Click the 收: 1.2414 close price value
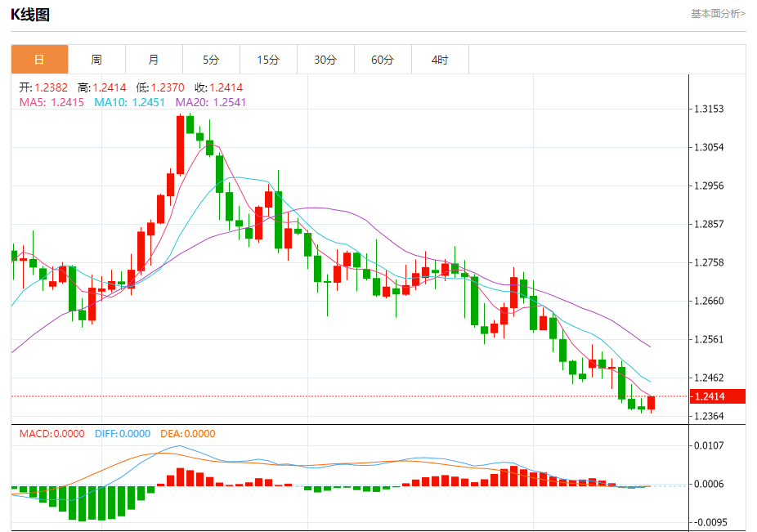 pyautogui.click(x=219, y=87)
